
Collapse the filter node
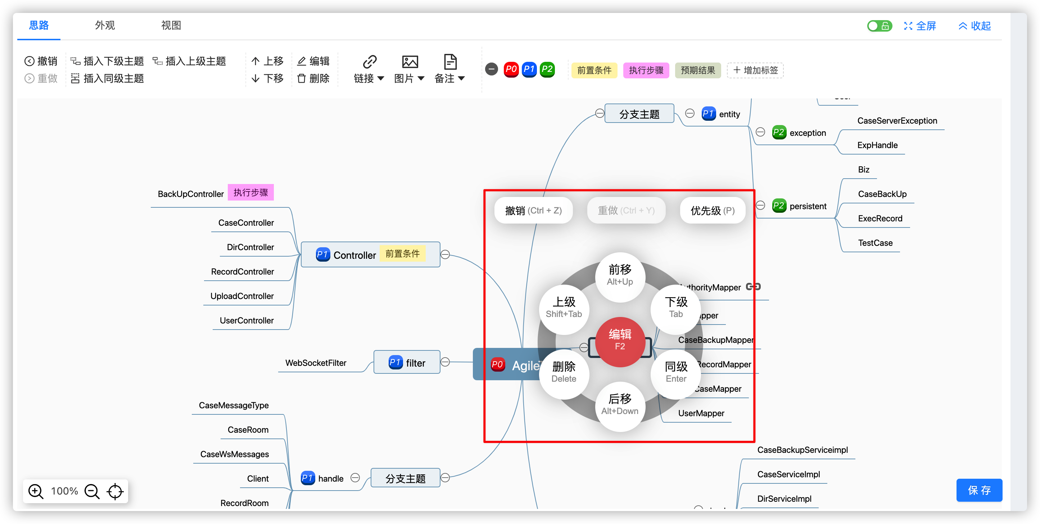(x=445, y=362)
